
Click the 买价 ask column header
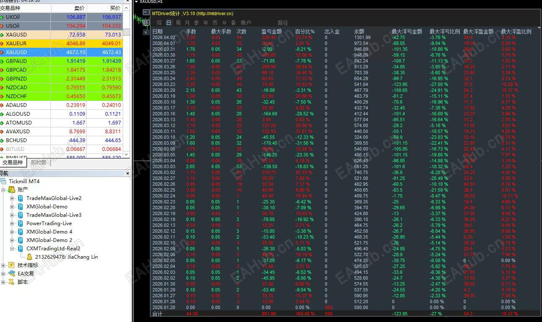(105, 8)
